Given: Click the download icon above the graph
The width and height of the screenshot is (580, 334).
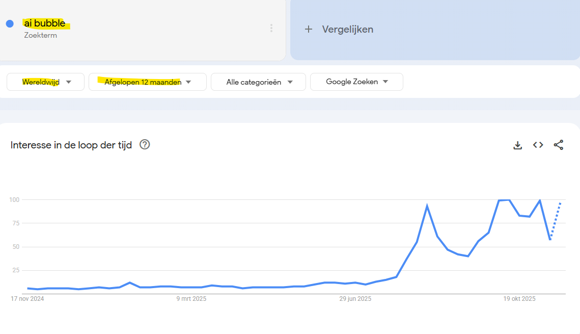Looking at the screenshot, I should 517,145.
